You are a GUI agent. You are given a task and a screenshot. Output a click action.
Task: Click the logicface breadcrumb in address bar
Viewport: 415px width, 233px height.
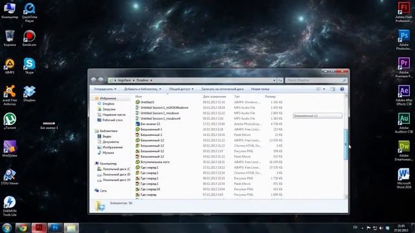coord(124,80)
